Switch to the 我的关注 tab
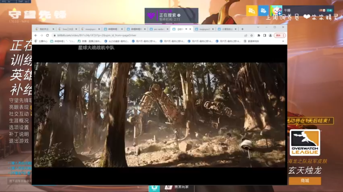This screenshot has width=343, height=192. point(45,29)
